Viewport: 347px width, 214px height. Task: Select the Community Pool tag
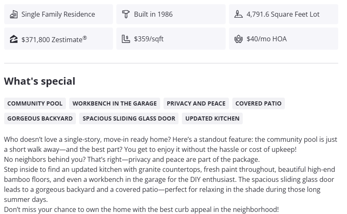(35, 103)
